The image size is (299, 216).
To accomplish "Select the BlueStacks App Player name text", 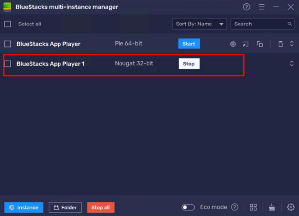I will pos(48,44).
